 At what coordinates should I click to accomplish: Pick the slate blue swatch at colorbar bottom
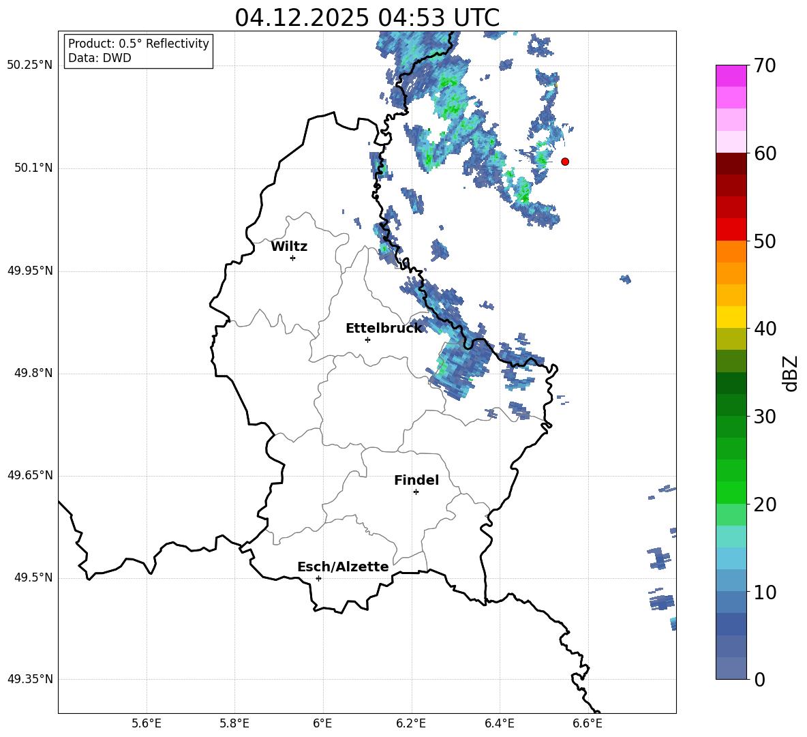(x=731, y=668)
